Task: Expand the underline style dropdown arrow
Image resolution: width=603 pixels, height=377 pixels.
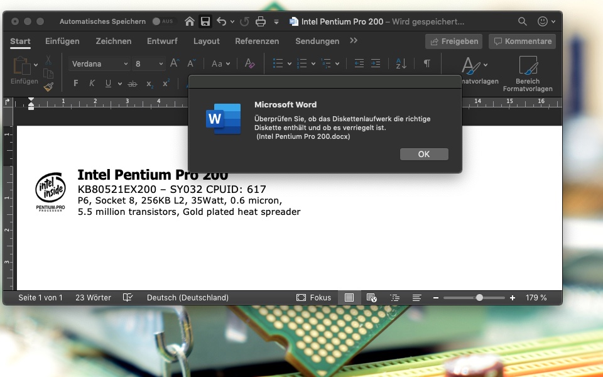Action: (x=120, y=84)
